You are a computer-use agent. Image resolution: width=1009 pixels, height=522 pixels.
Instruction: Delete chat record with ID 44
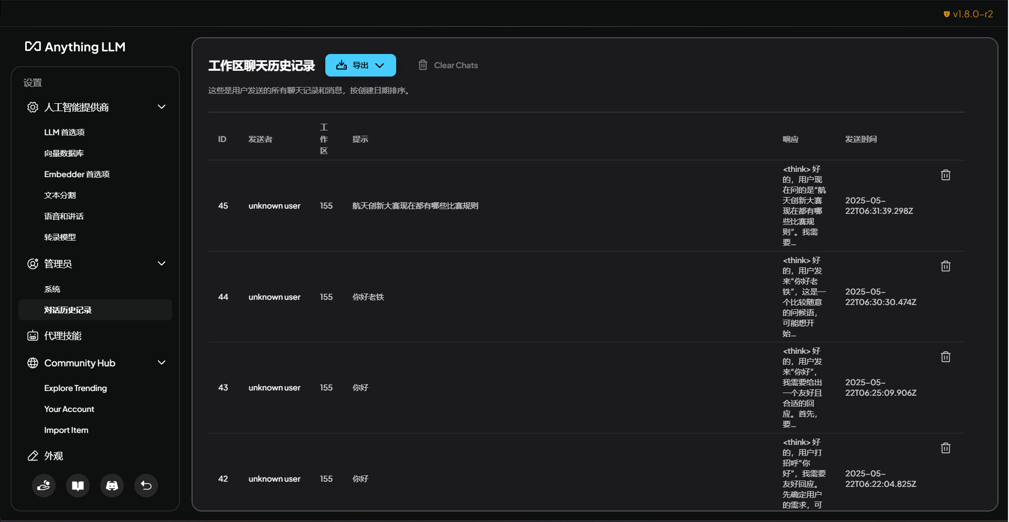[946, 266]
